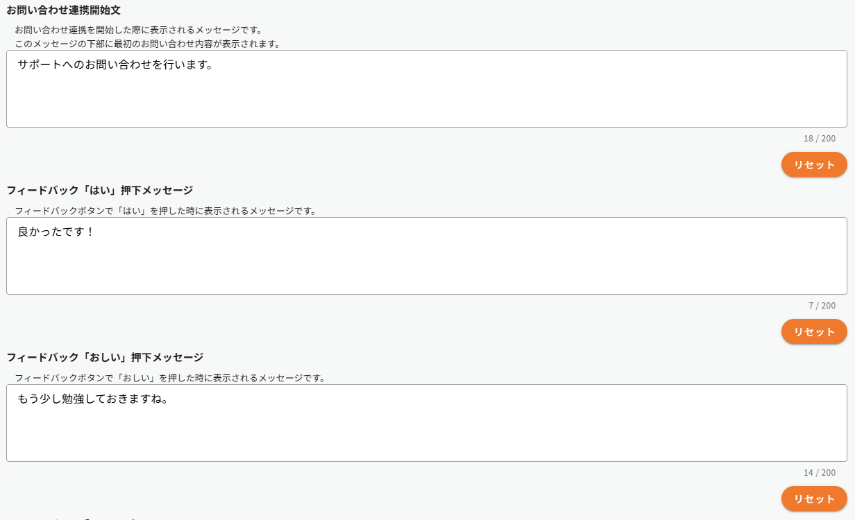Reset the お問い合わせ連携開始文 message
This screenshot has width=855, height=520.
813,165
